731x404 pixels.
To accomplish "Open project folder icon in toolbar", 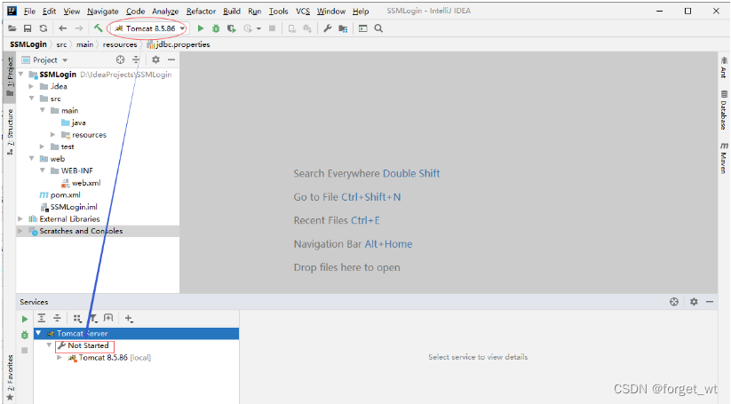I will (x=12, y=28).
